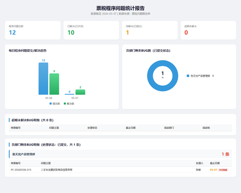Click 处理人 header in department table
This screenshot has width=241, height=193.
pyautogui.click(x=200, y=163)
